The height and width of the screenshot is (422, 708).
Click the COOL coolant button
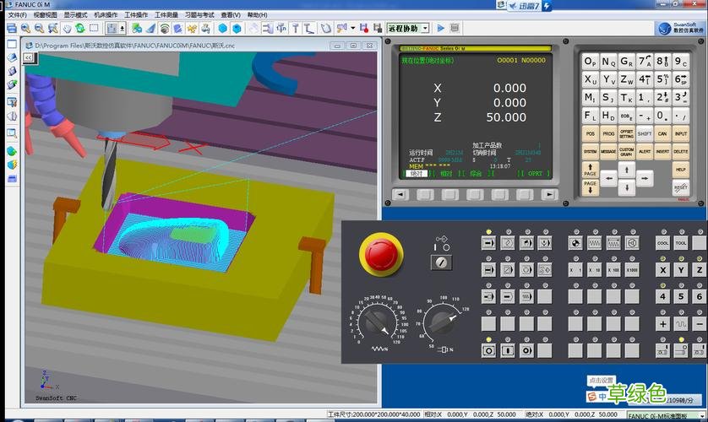click(662, 243)
